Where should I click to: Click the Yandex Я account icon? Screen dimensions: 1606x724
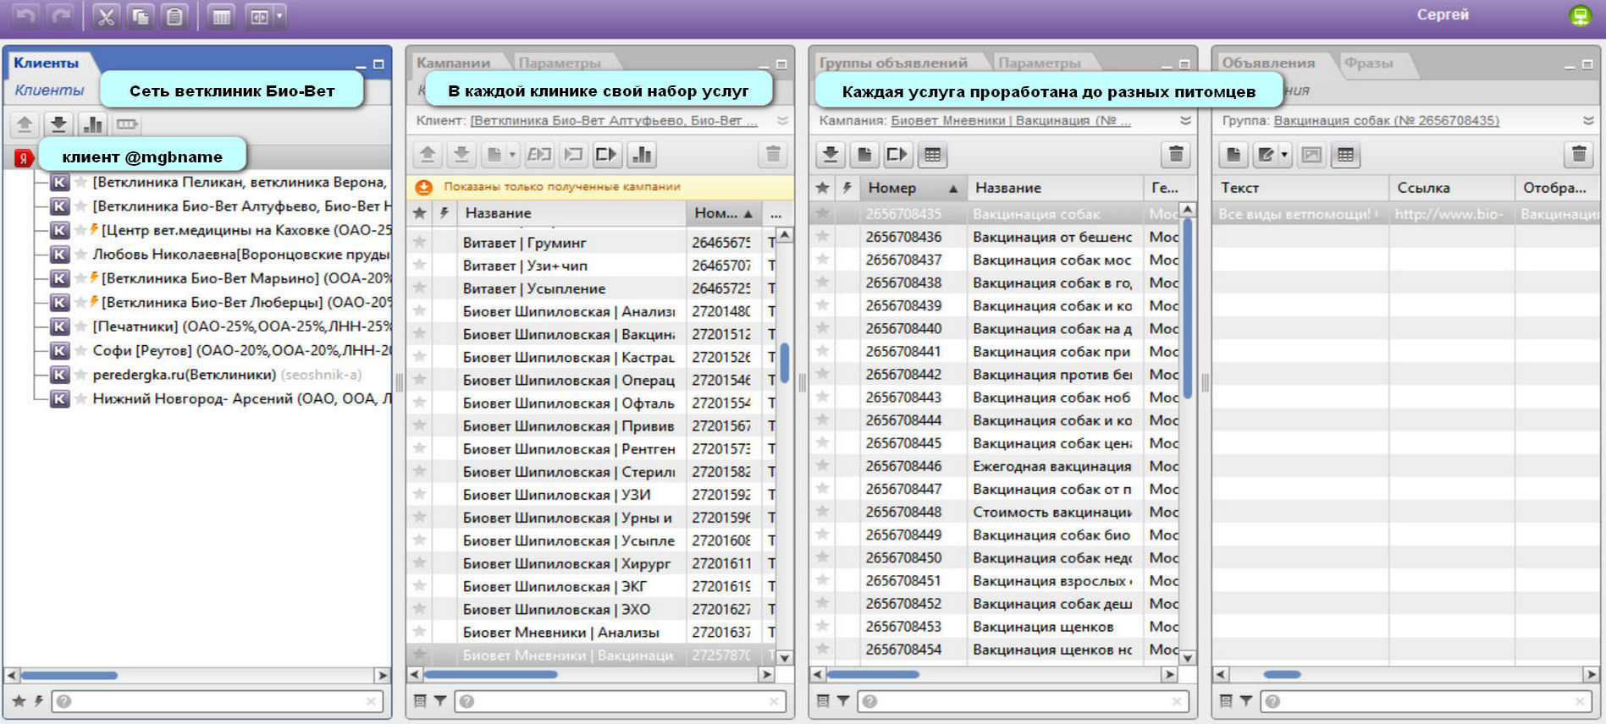(23, 157)
